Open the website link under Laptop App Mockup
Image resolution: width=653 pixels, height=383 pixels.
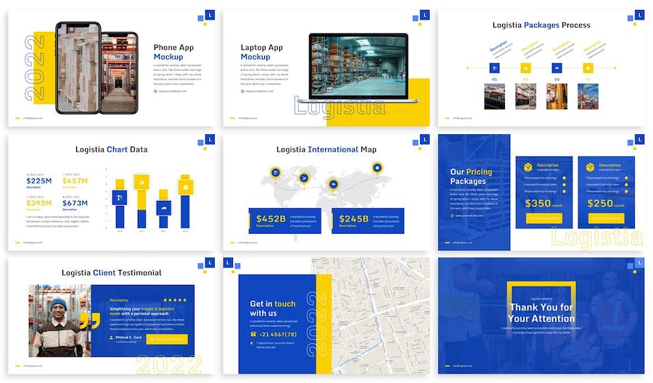259,91
